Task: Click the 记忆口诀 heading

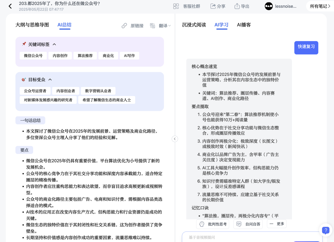Action: [200, 208]
